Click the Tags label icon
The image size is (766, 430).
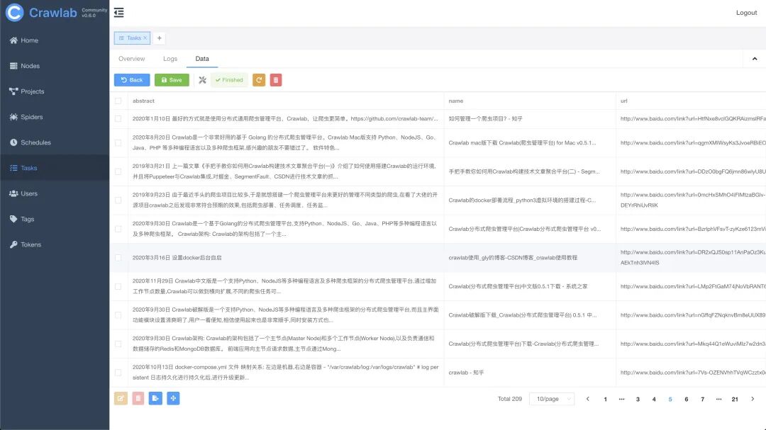pos(13,219)
